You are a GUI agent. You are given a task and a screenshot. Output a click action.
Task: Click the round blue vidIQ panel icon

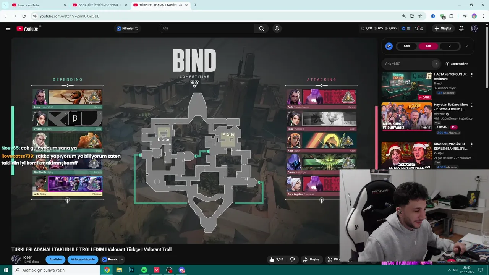point(389,46)
